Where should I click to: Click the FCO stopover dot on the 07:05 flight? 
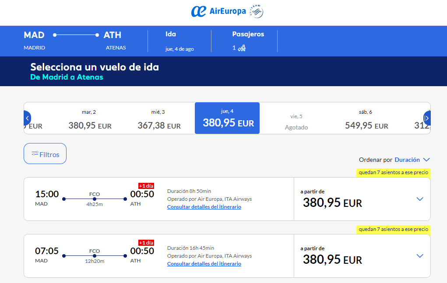[x=95, y=256]
